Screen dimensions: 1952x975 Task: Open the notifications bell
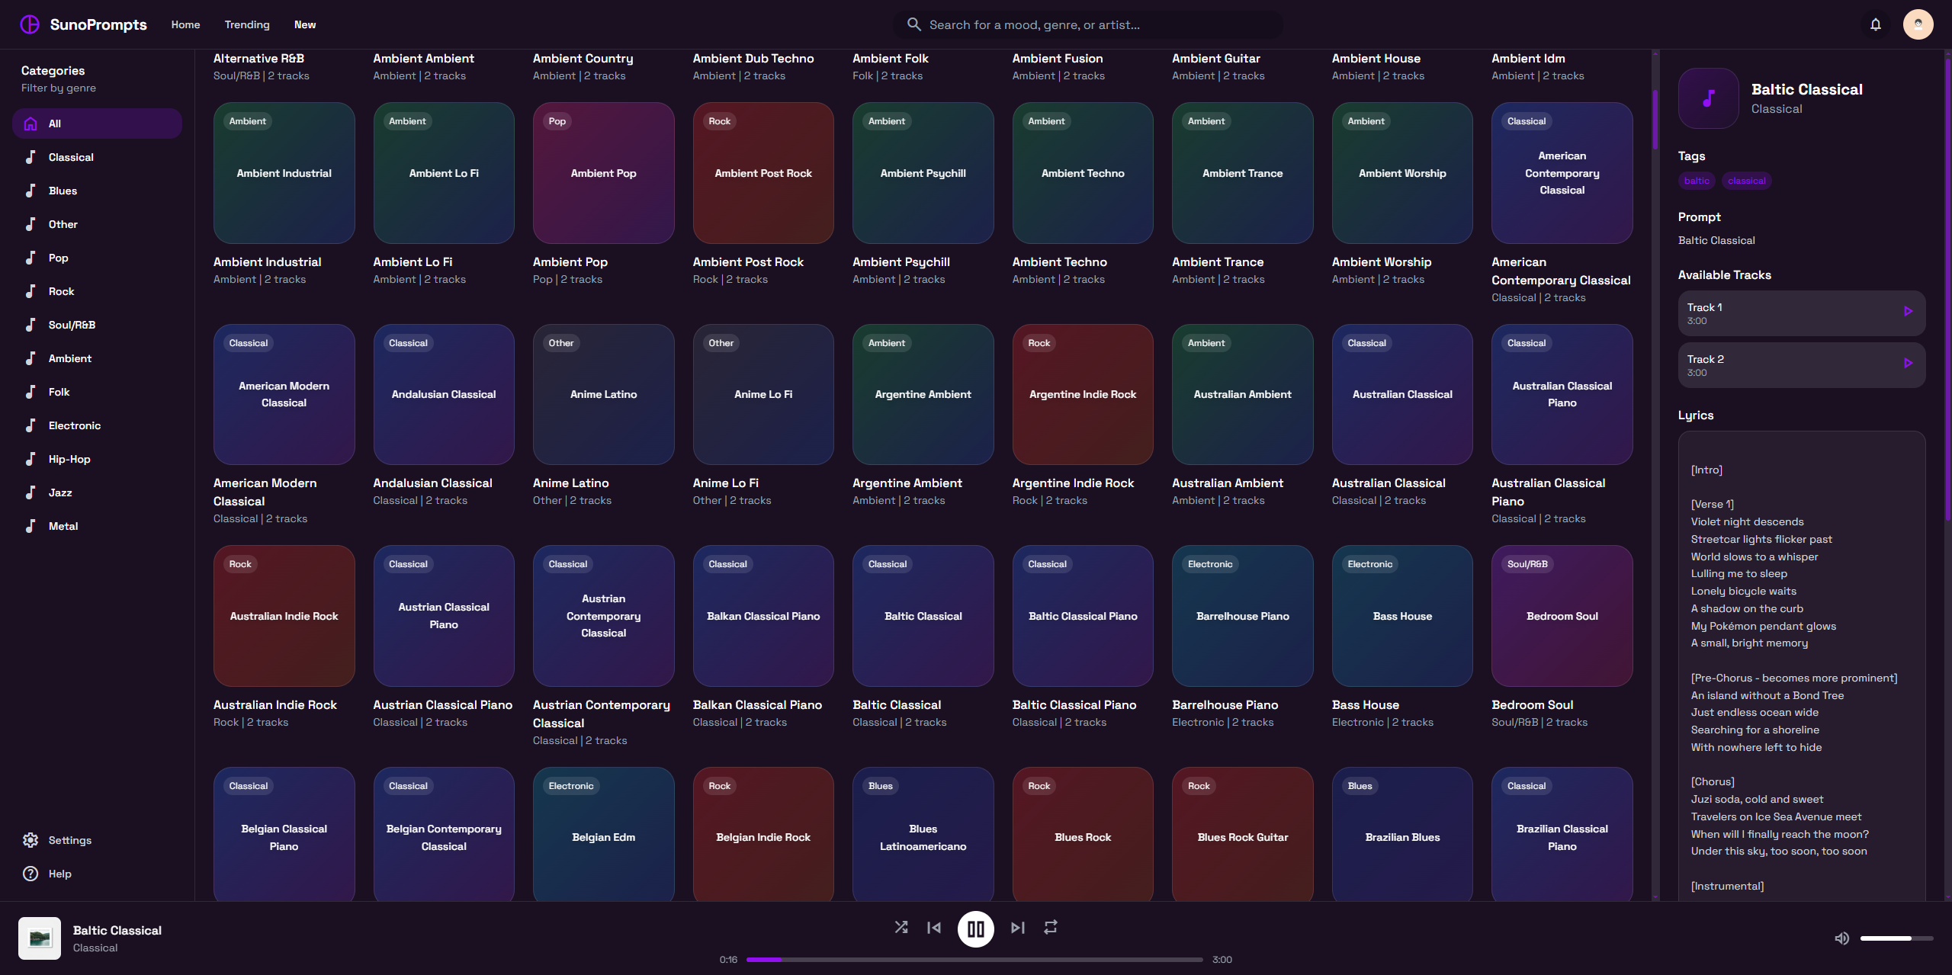click(x=1875, y=24)
